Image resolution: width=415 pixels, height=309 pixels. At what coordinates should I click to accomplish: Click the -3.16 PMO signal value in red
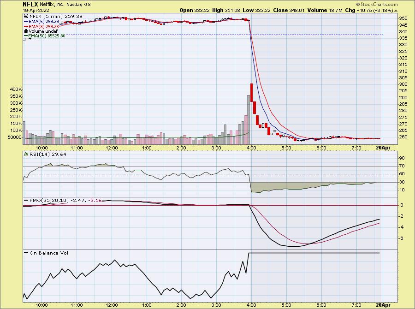click(x=95, y=201)
